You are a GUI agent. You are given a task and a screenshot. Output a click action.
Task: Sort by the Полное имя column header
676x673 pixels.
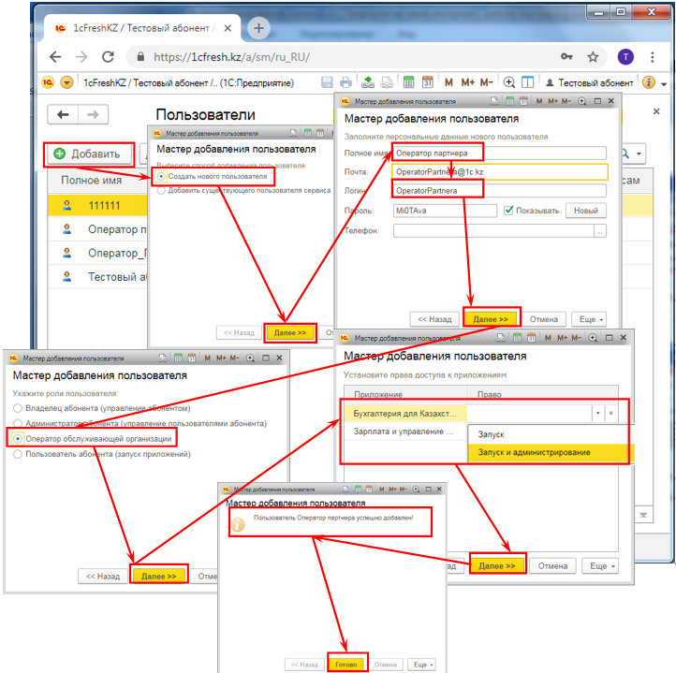pyautogui.click(x=92, y=181)
